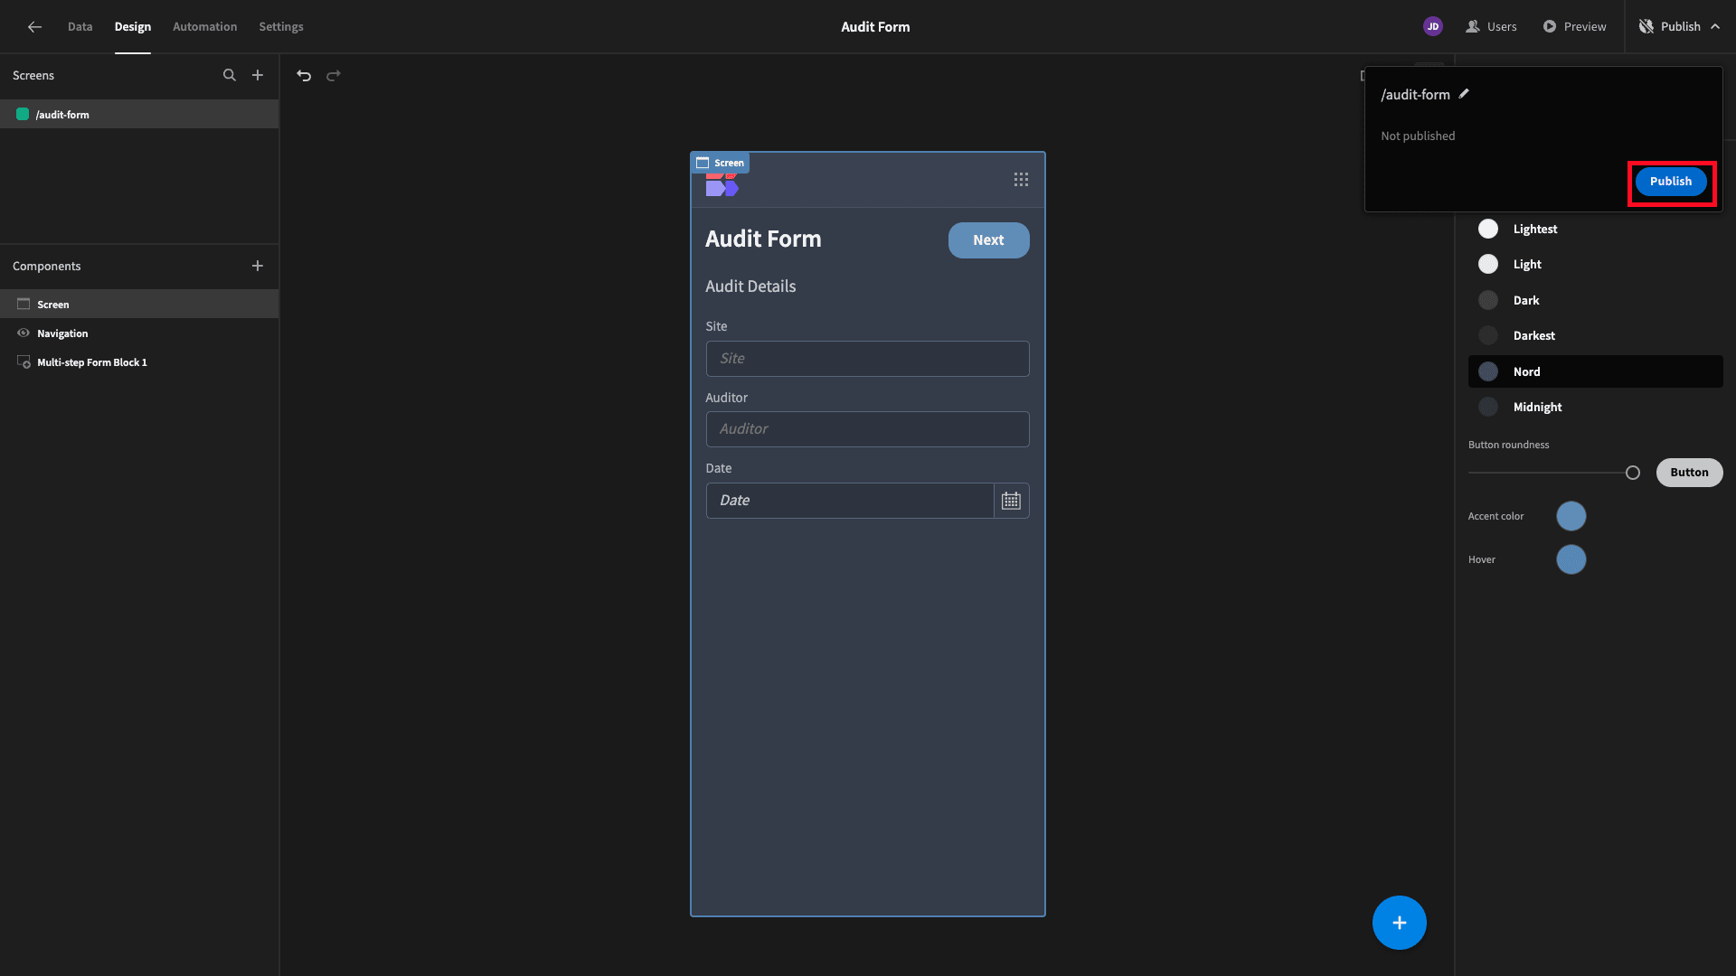Click the button roundness slider handle
Image resolution: width=1736 pixels, height=976 pixels.
click(1633, 473)
